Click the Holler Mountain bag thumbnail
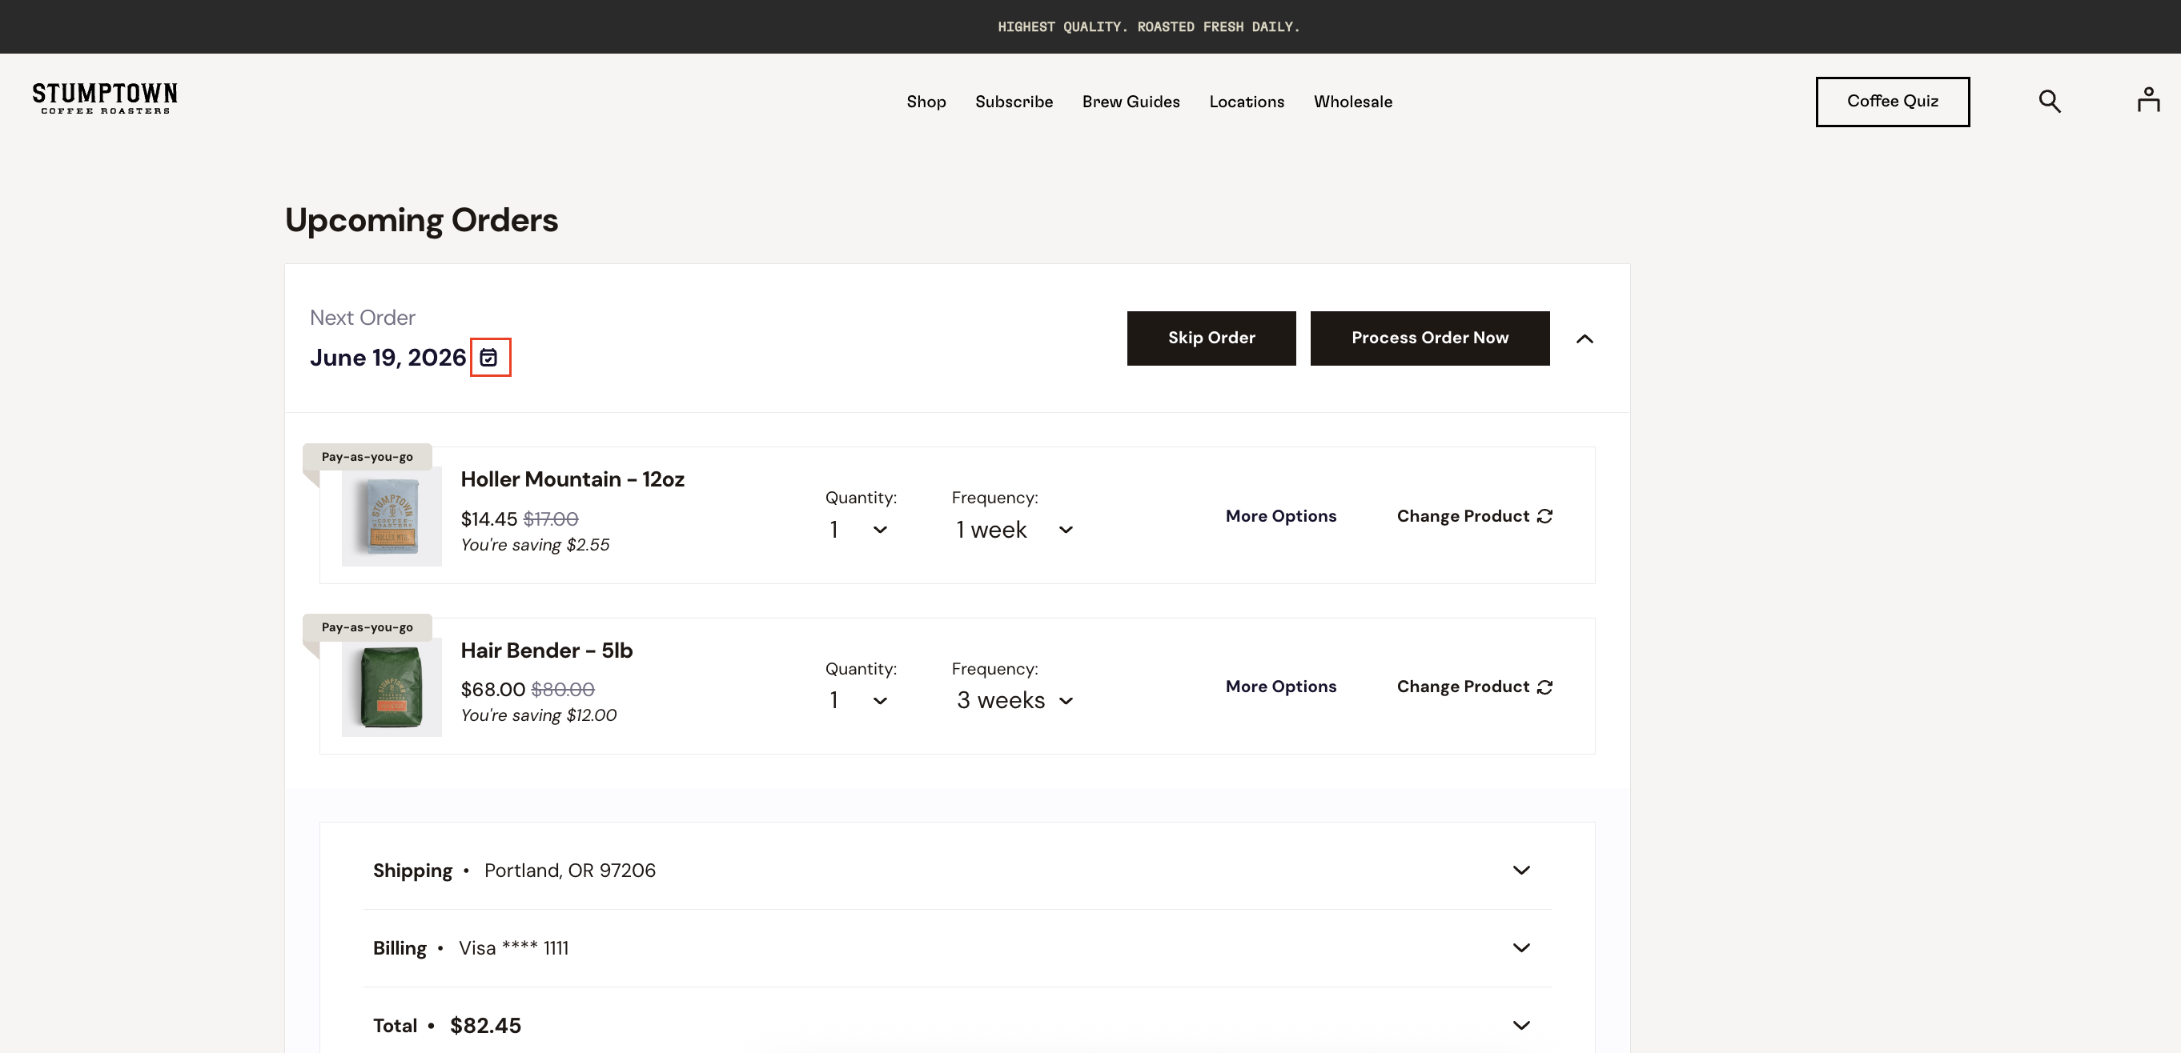 tap(392, 516)
